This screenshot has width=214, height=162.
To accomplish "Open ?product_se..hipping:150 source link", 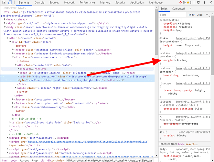I will coord(193,149).
